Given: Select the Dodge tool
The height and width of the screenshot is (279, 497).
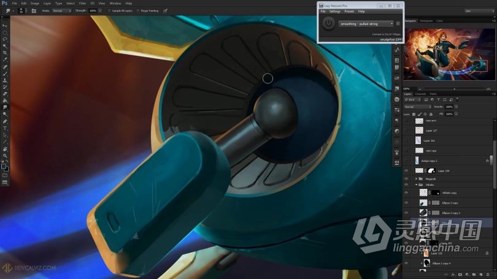Looking at the screenshot, I should [x=5, y=114].
